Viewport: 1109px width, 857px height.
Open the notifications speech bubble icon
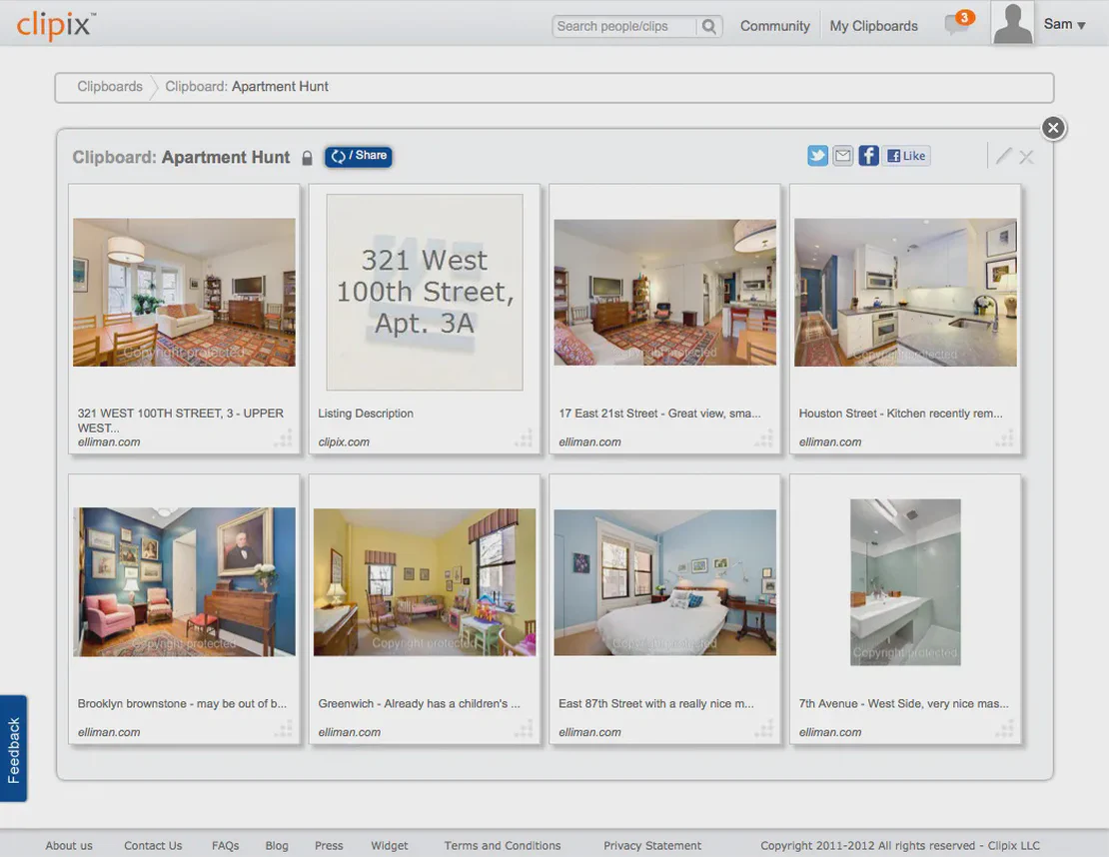click(957, 25)
